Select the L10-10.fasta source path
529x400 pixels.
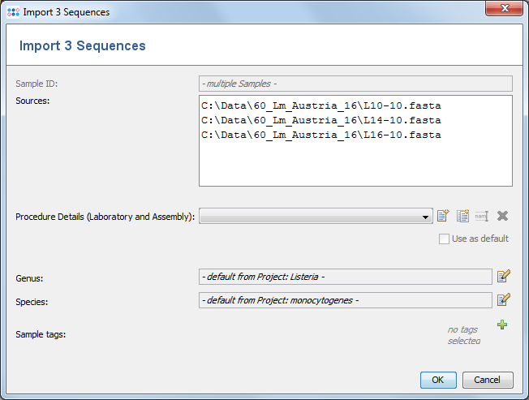click(x=320, y=106)
